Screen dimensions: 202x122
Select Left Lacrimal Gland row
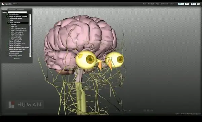tap(17, 33)
